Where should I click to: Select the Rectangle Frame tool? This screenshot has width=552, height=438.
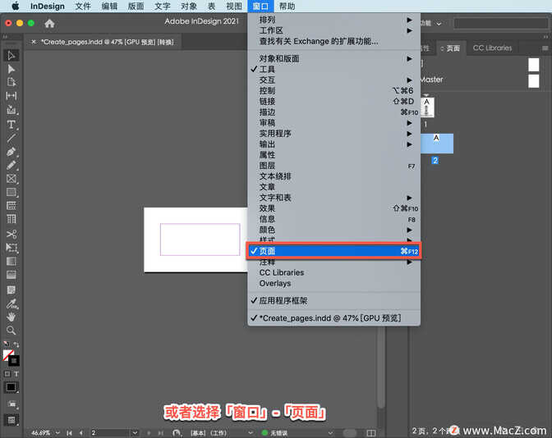pyautogui.click(x=11, y=179)
